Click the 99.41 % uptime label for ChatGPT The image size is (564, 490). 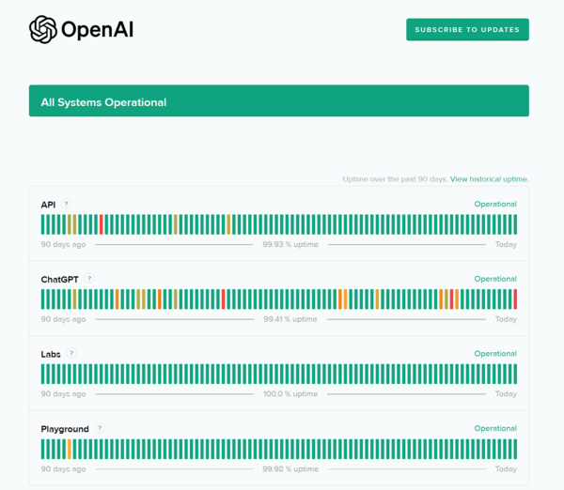[290, 319]
